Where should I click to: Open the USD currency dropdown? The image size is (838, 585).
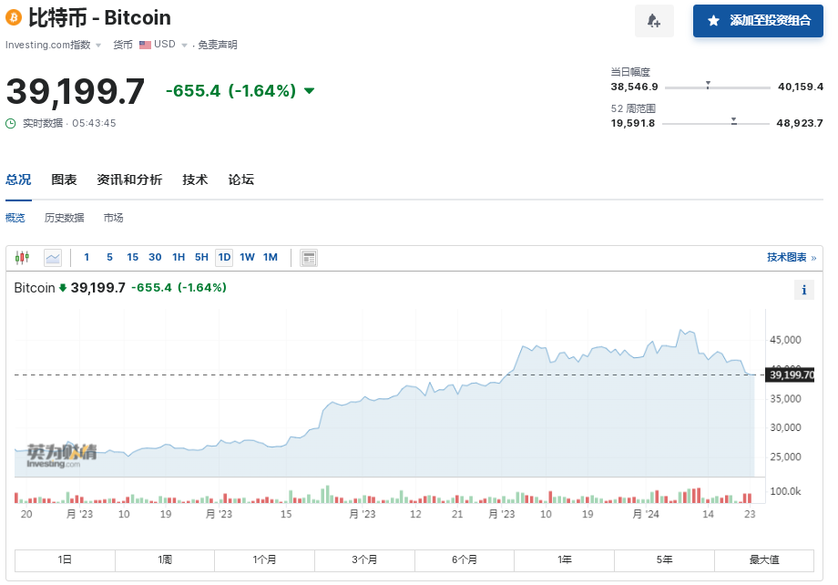tap(183, 45)
